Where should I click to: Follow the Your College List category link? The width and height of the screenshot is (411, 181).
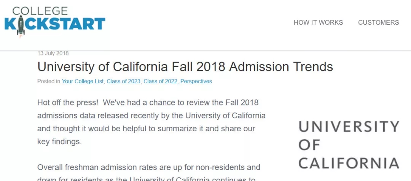click(83, 81)
